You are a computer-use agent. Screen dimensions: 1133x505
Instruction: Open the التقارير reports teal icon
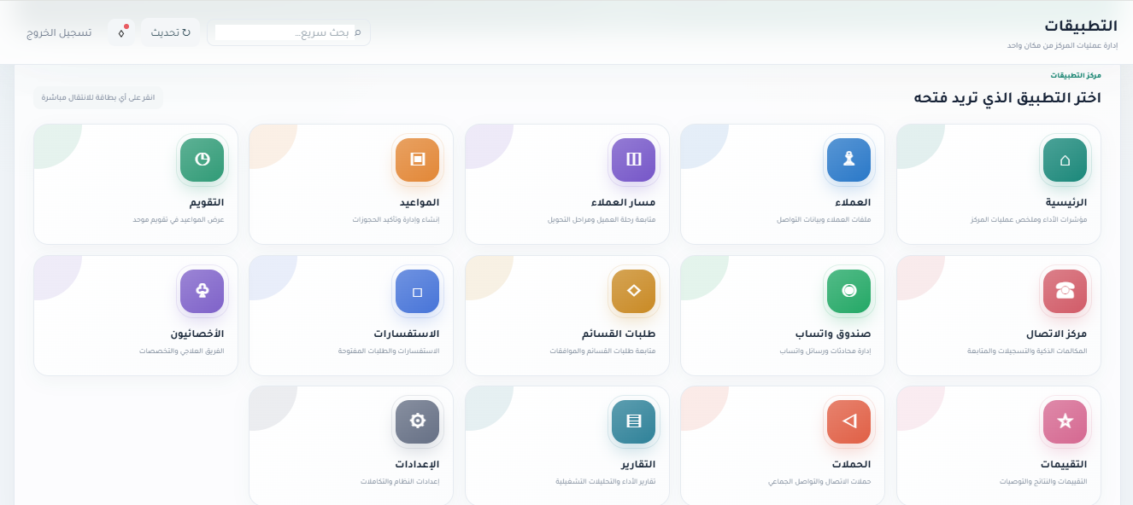tap(633, 421)
